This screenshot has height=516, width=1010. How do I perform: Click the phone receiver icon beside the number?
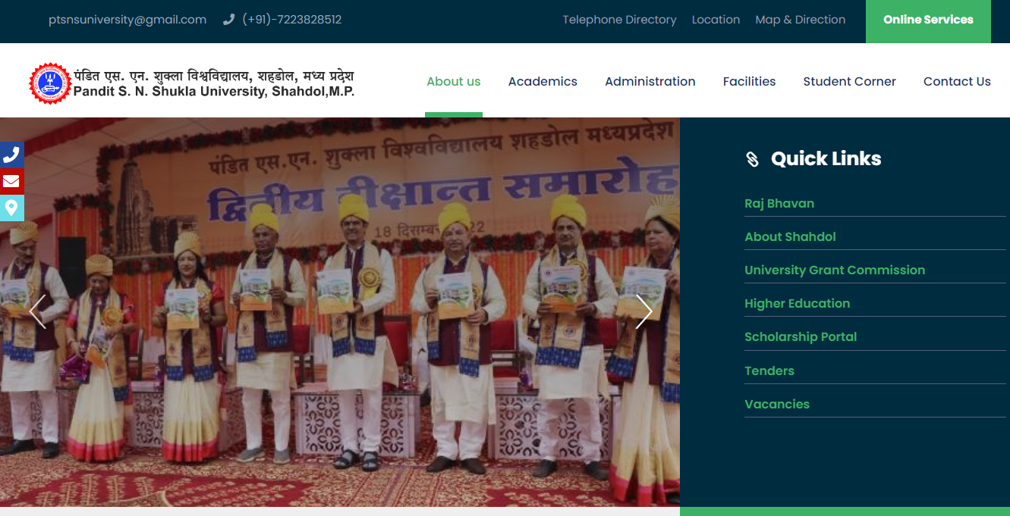[x=228, y=19]
